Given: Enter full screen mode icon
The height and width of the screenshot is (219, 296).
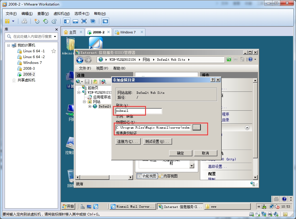Looking at the screenshot, I should point(84,21).
